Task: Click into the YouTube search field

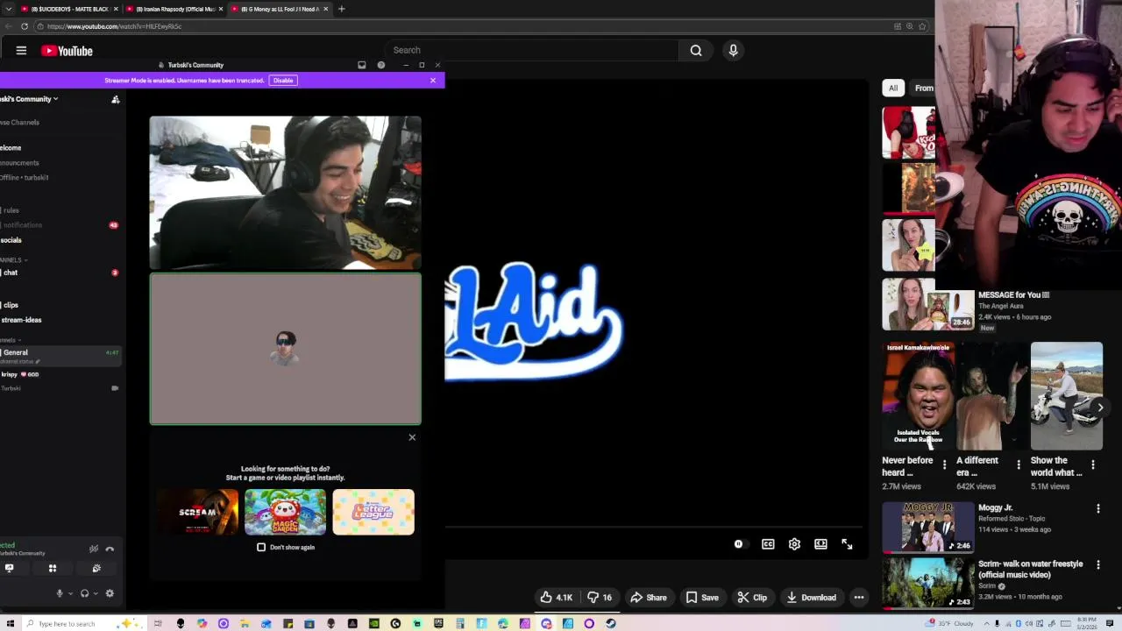Action: point(532,50)
